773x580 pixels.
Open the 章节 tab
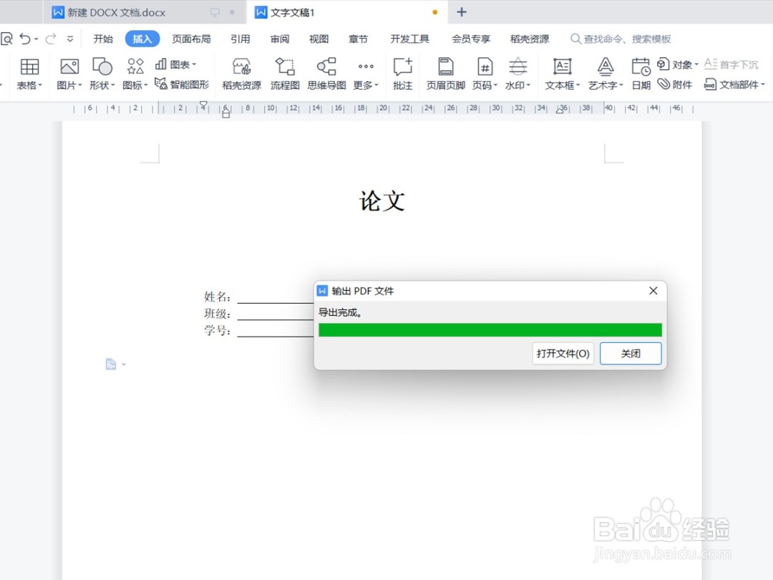(358, 39)
